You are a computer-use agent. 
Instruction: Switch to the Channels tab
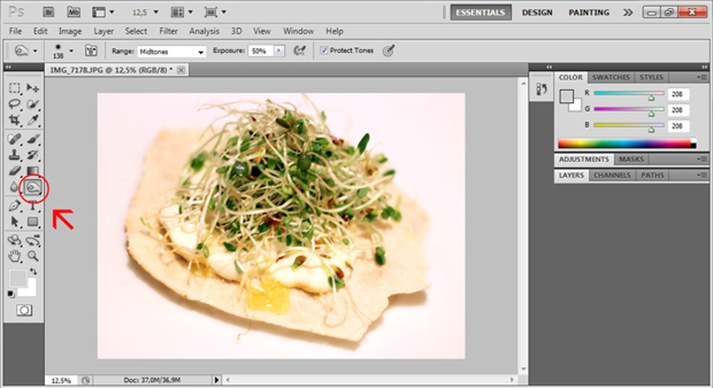(x=612, y=175)
